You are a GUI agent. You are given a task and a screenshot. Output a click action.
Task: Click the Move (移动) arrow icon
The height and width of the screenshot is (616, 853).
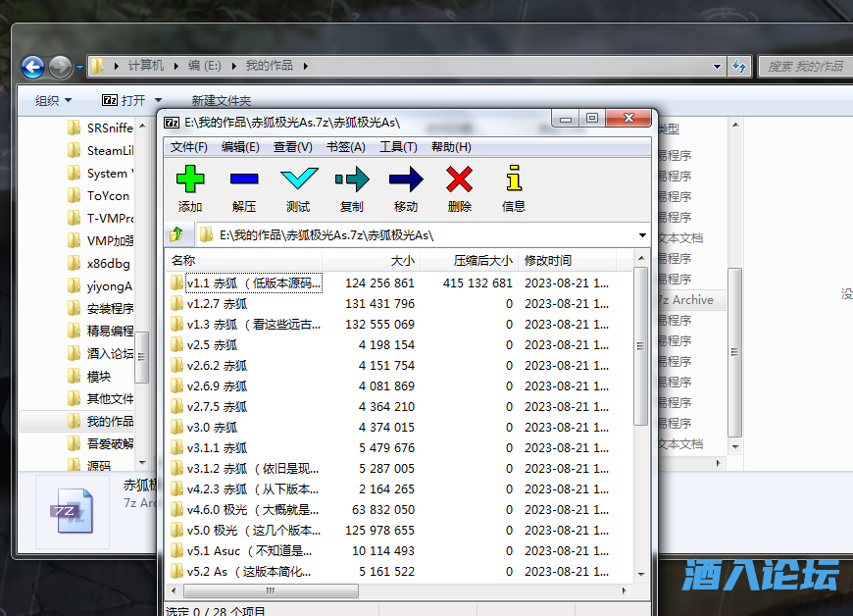pyautogui.click(x=406, y=181)
